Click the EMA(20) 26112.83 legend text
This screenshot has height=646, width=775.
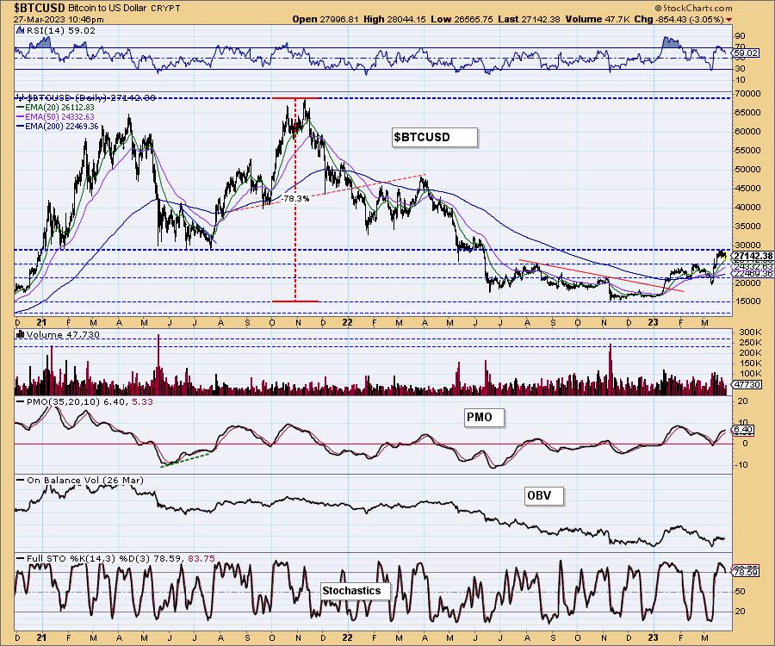point(59,108)
